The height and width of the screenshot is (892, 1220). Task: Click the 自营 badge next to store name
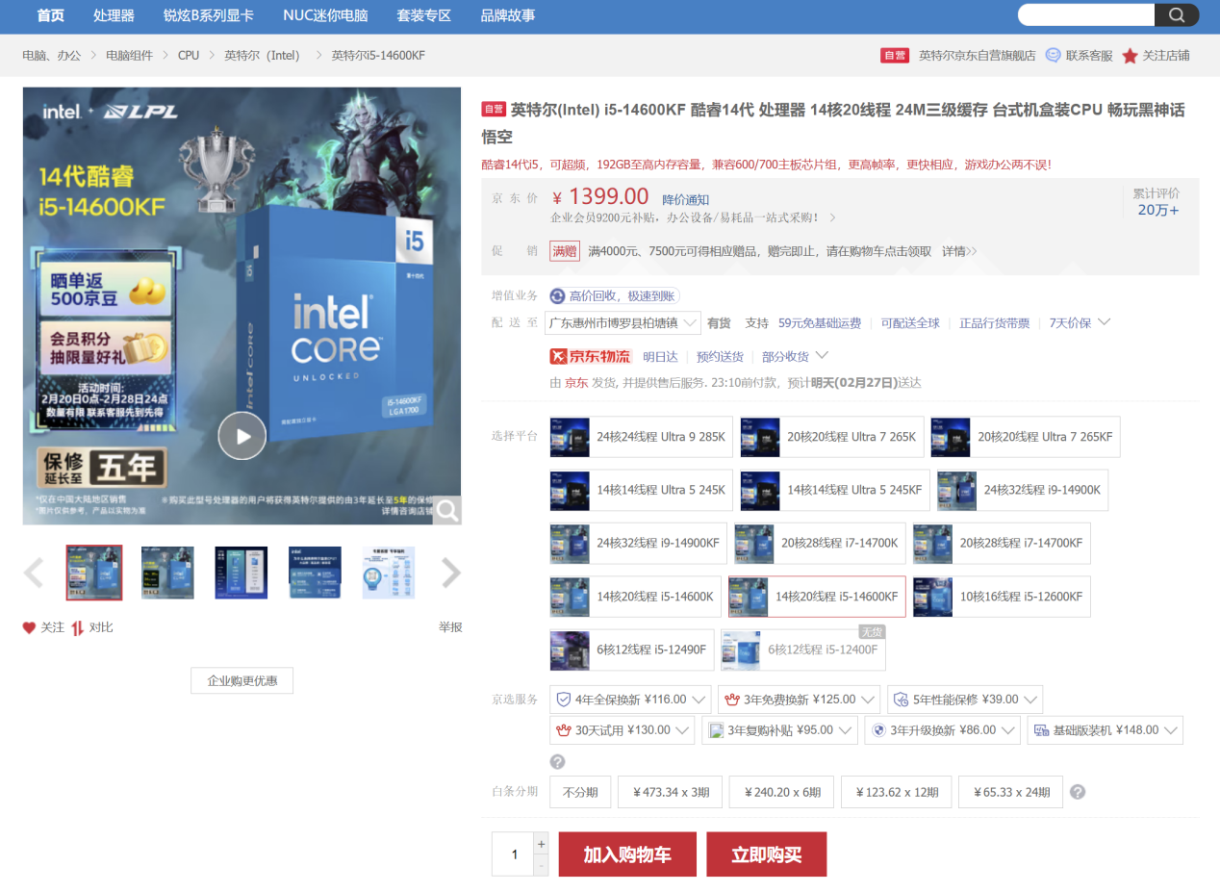895,56
